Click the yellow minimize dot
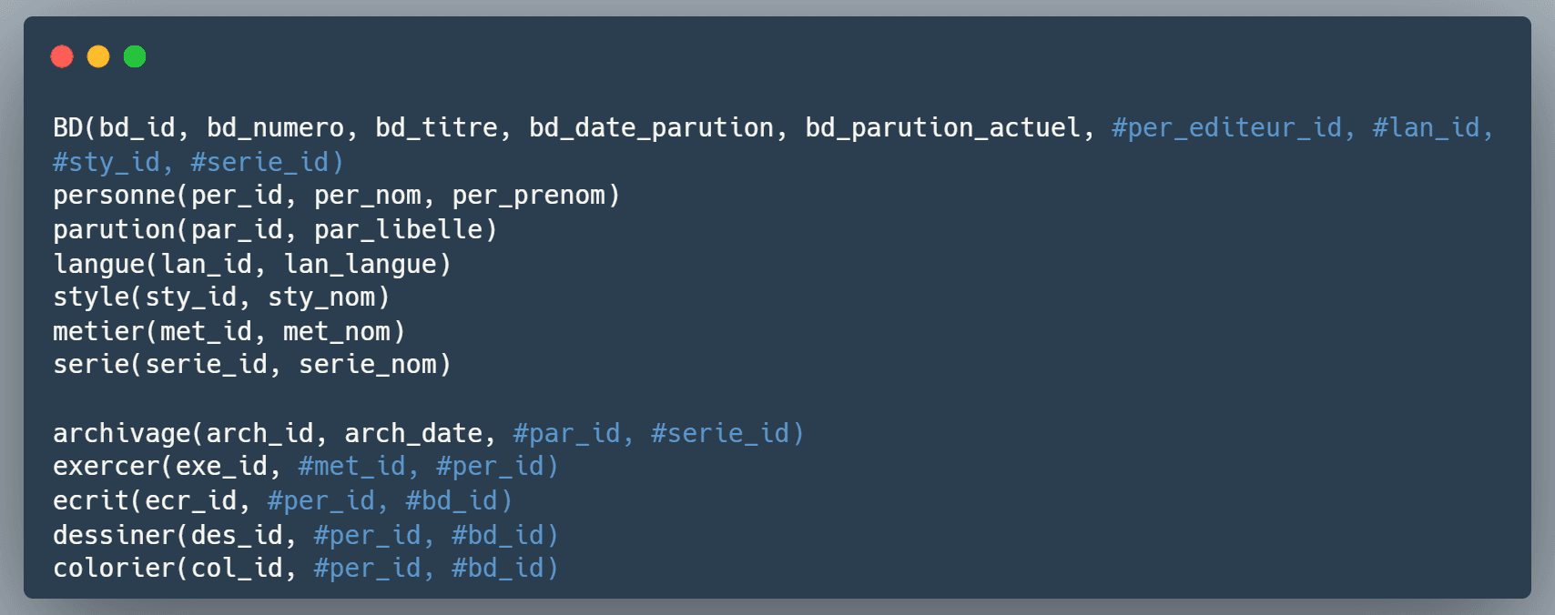1555x615 pixels. [x=98, y=57]
